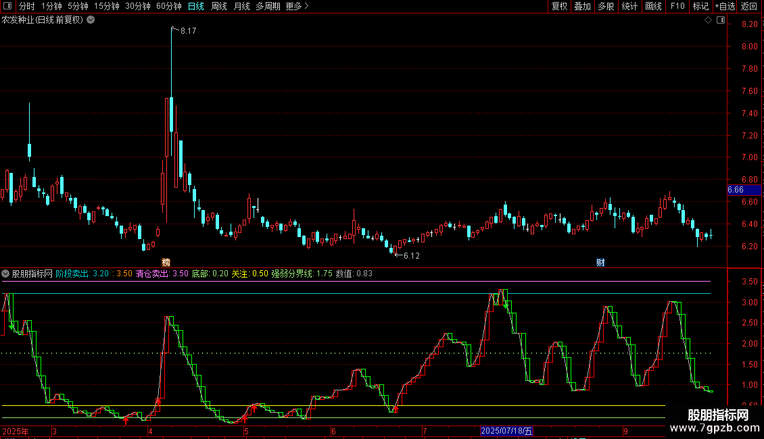Viewport: 764px width, 439px height.
Task: Click the 复权 button
Action: [559, 6]
